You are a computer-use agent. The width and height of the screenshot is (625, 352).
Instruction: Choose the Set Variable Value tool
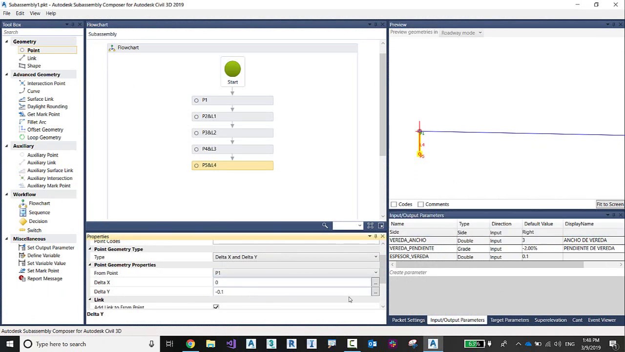46,263
